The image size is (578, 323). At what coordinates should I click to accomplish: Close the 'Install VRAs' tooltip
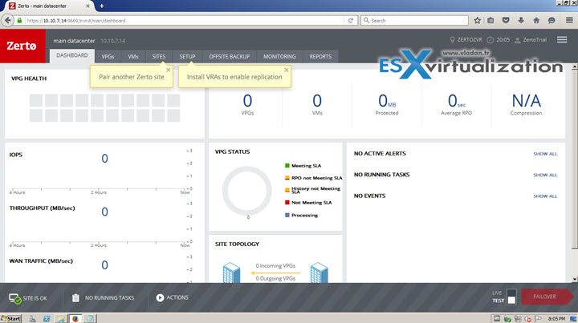coord(287,70)
